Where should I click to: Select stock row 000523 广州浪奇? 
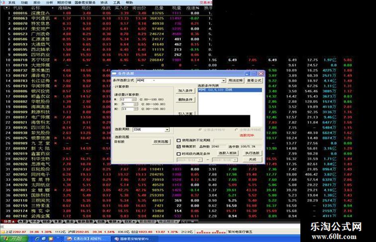[x=106, y=34]
